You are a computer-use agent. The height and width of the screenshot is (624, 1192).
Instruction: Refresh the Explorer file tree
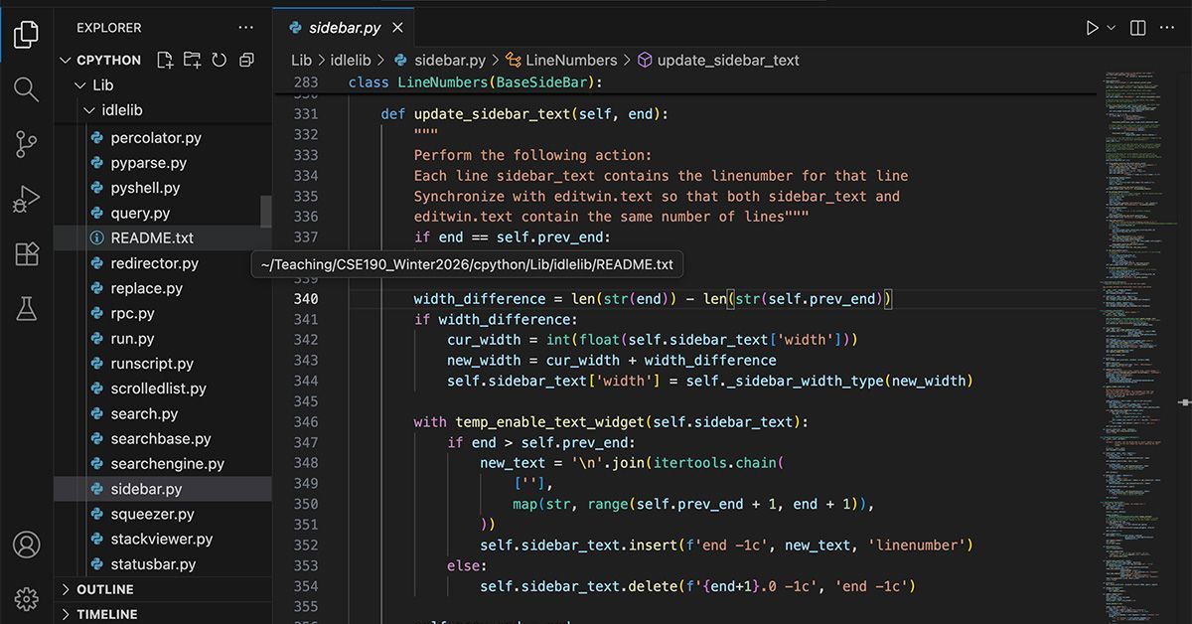click(219, 60)
